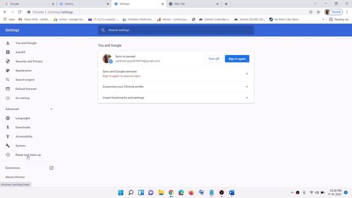Switch to the New Tab tab

coord(193,4)
